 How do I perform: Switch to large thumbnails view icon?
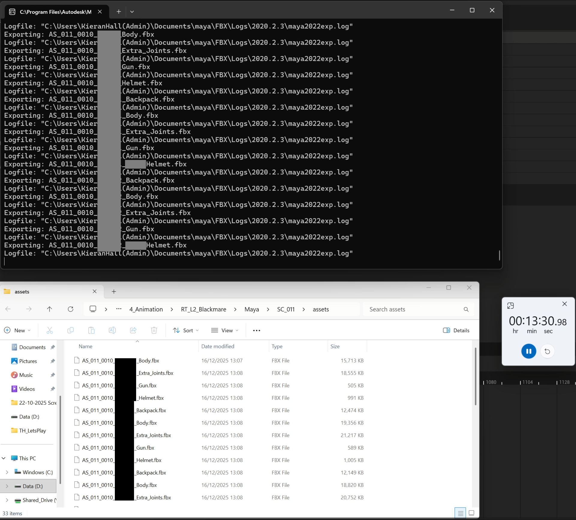click(471, 513)
